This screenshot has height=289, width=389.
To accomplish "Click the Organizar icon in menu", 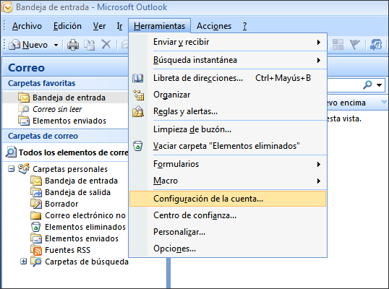I will (138, 95).
